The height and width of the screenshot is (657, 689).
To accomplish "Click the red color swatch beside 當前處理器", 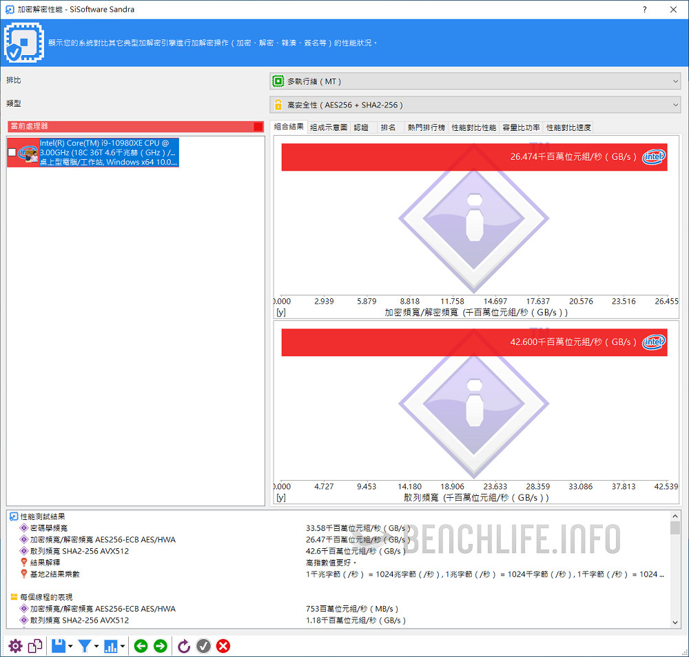I will coord(258,127).
